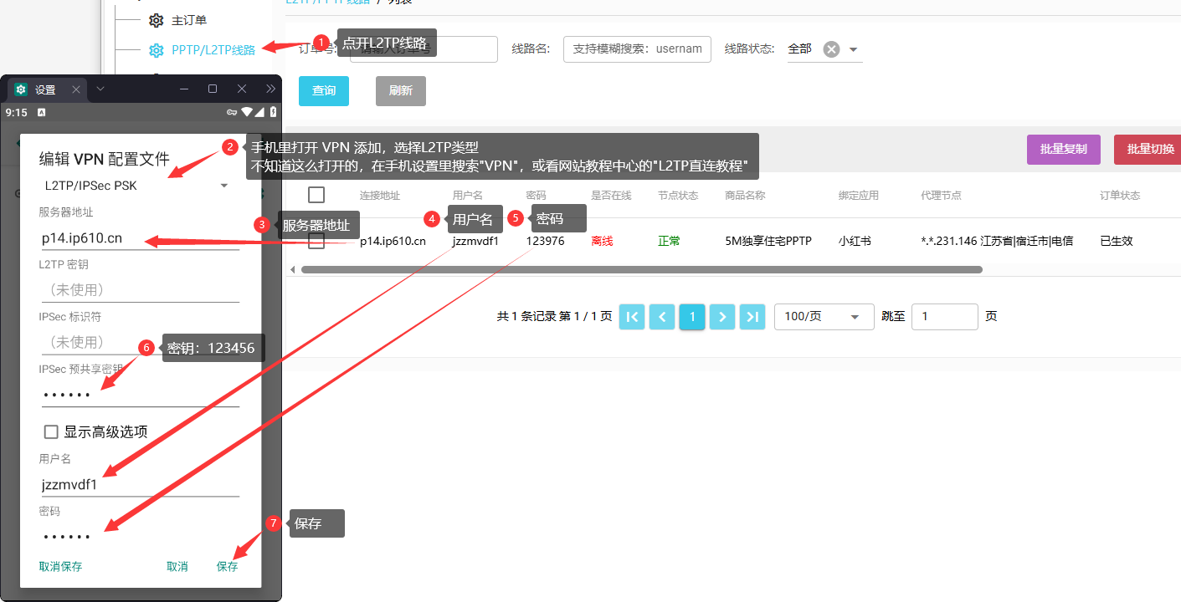The image size is (1181, 602).
Task: Click the 123976 password table cell
Action: 545,241
